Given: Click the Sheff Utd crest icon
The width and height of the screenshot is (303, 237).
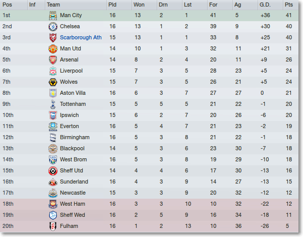Looking at the screenshot, I should tap(53, 171).
